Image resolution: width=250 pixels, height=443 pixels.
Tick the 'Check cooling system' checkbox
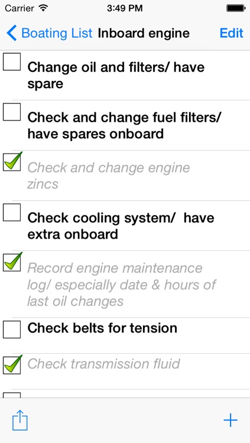(12, 212)
